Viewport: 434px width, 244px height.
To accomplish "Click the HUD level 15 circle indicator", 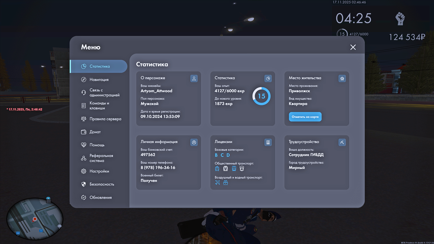I will (x=342, y=34).
